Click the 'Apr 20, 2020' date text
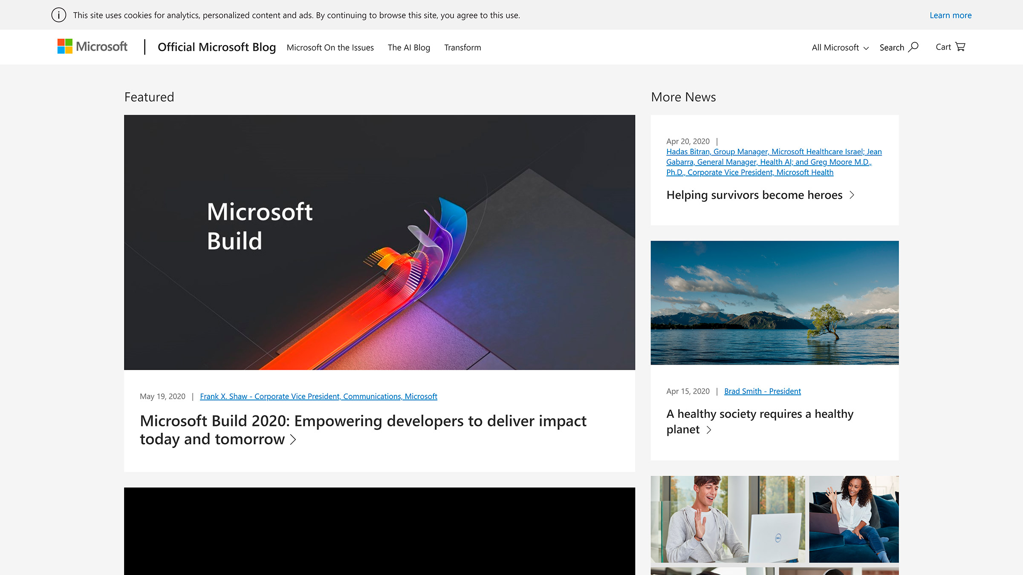 [688, 141]
